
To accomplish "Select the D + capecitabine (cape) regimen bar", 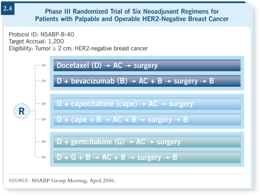I will [147, 104].
